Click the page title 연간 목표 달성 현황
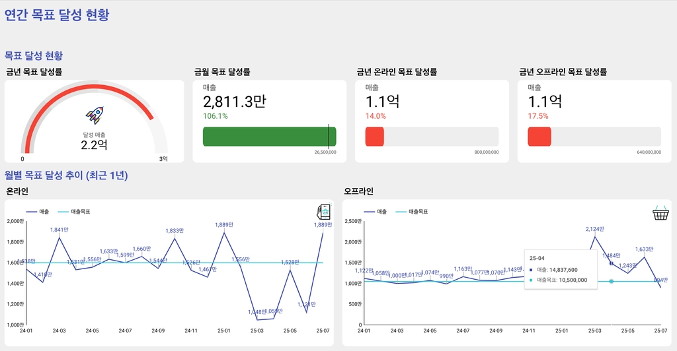Screen dimensions: 677x351 coord(57,15)
